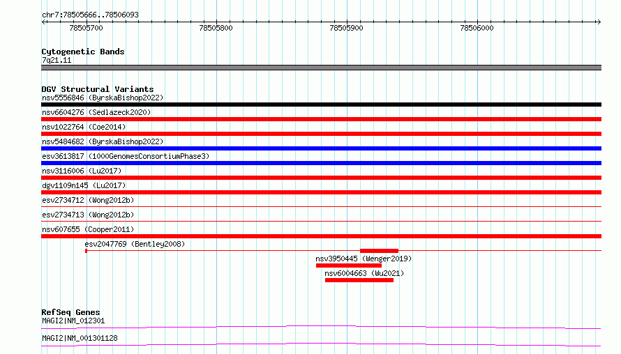Select the red dgv1109n145 variant bar
The height and width of the screenshot is (354, 621).
click(321, 192)
